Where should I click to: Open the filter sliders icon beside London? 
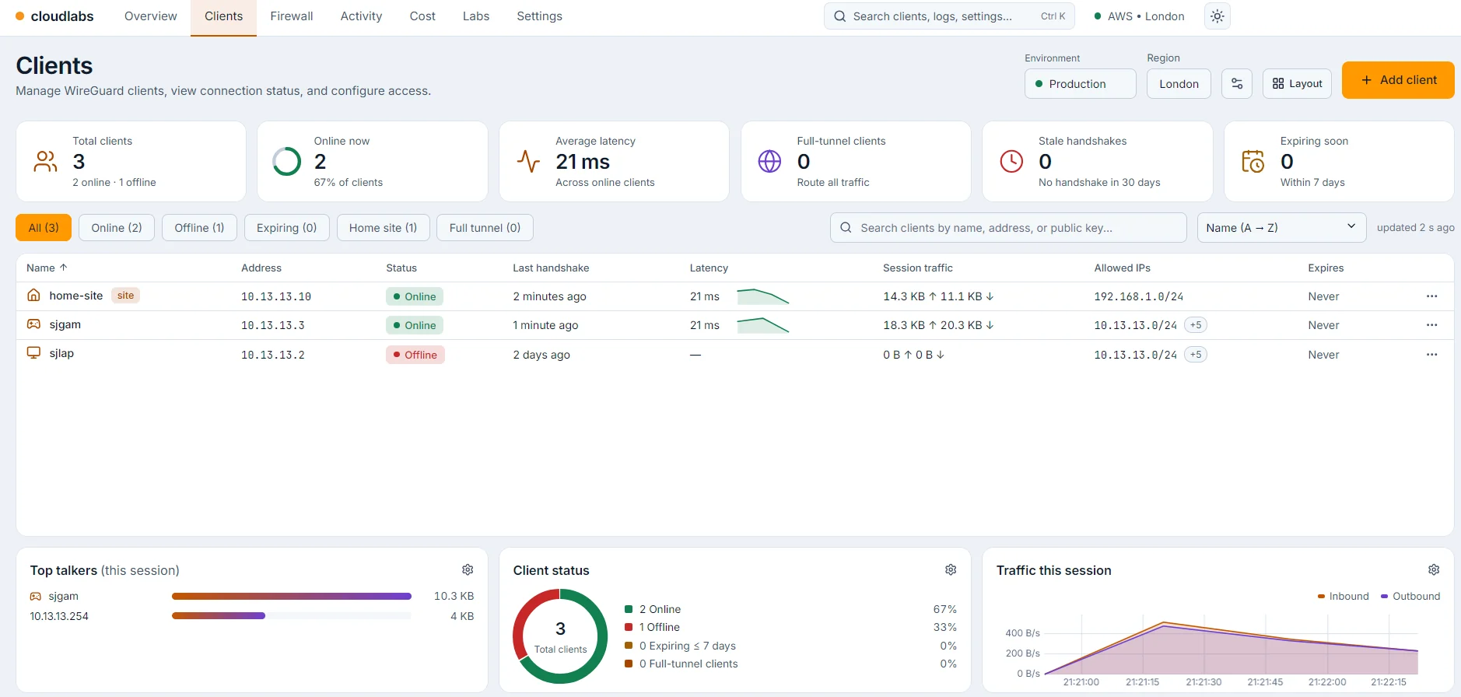pyautogui.click(x=1237, y=84)
